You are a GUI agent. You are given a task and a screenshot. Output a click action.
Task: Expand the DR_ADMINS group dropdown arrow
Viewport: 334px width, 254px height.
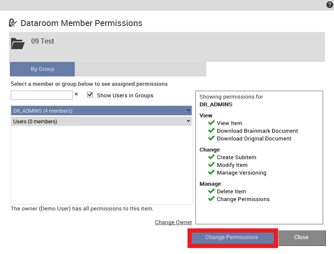[x=188, y=111]
